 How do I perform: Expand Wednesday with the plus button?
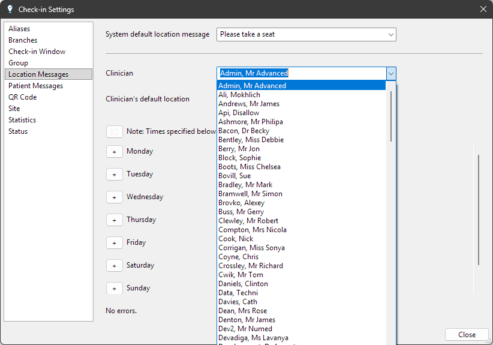coord(114,197)
